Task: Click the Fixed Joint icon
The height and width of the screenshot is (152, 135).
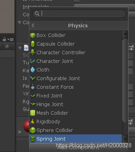Action: [x=33, y=96]
